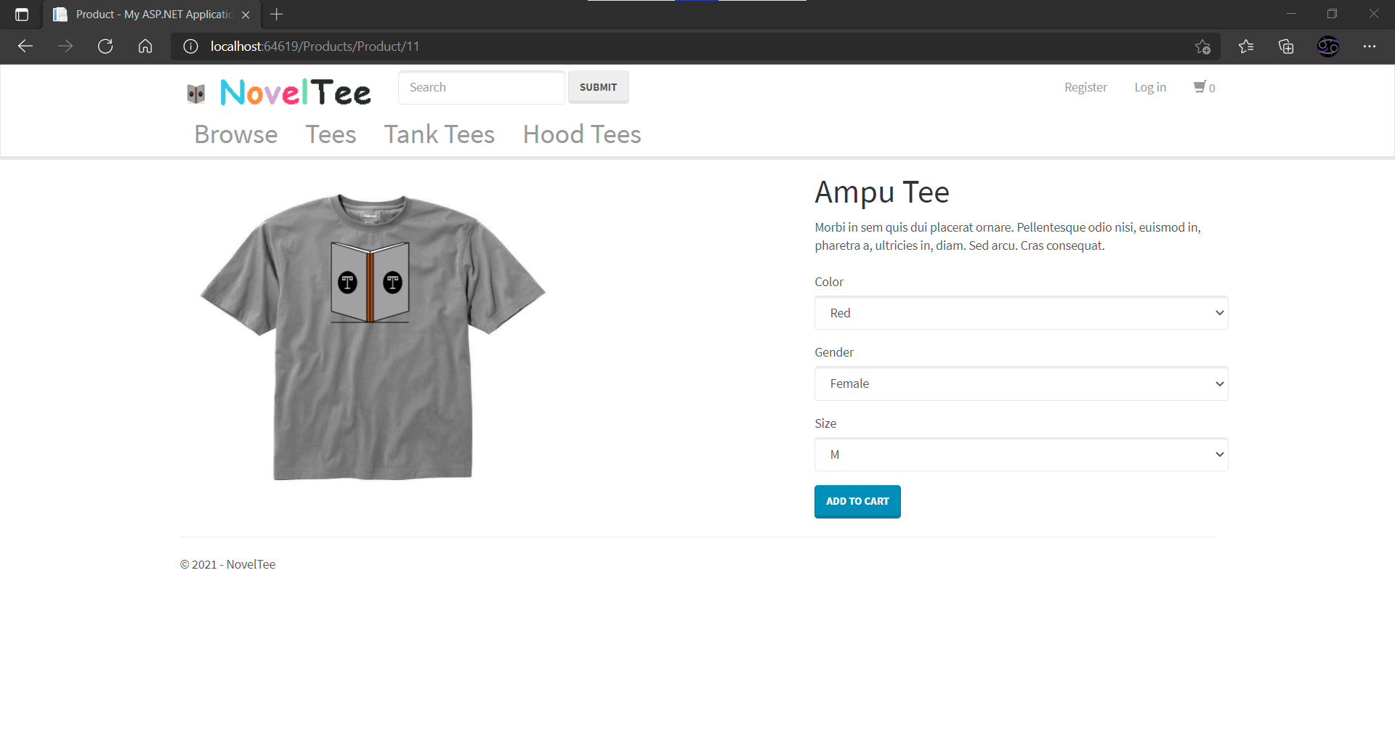
Task: Close the Product tab
Action: pos(246,15)
